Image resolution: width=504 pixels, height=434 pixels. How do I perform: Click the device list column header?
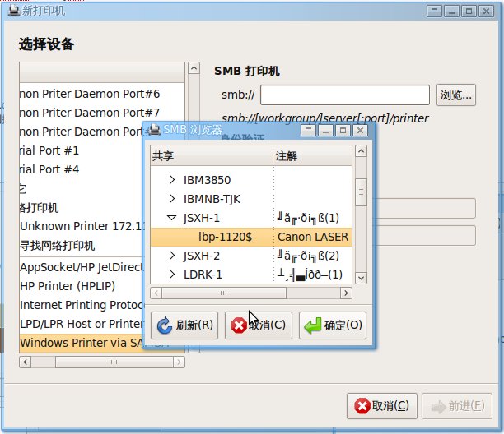click(x=102, y=72)
